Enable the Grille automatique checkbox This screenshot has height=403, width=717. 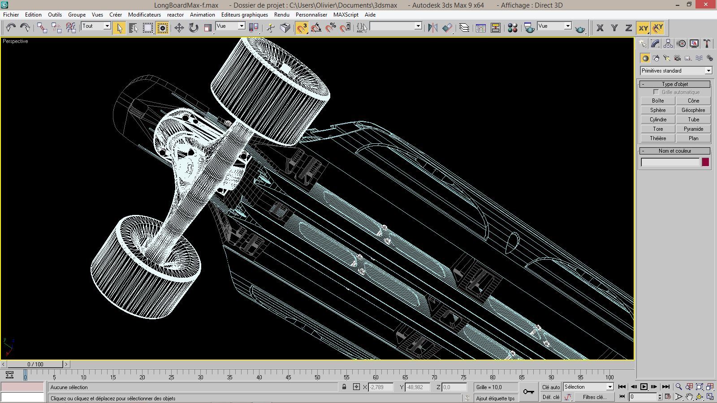click(x=657, y=92)
